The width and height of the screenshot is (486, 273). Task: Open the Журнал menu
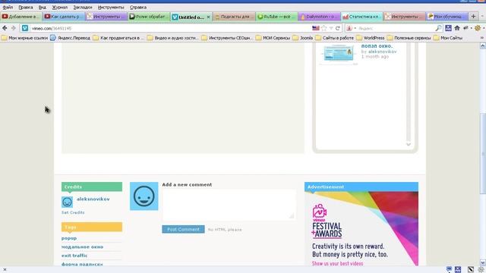pos(59,7)
